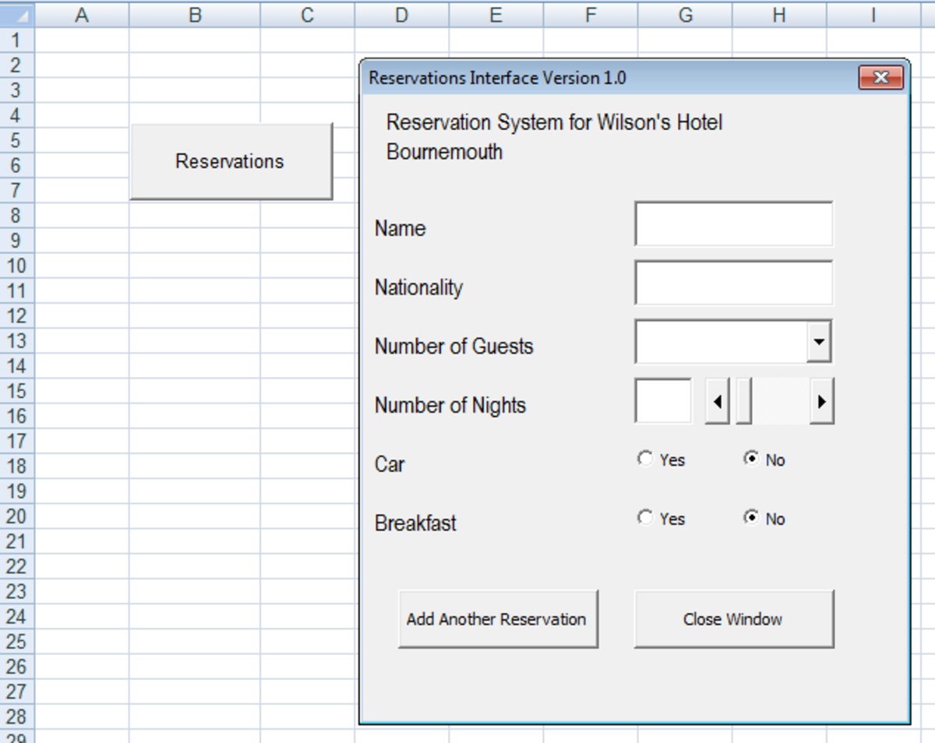This screenshot has height=743, width=935.
Task: Click the Select All corner of the worksheet
Action: 17,14
